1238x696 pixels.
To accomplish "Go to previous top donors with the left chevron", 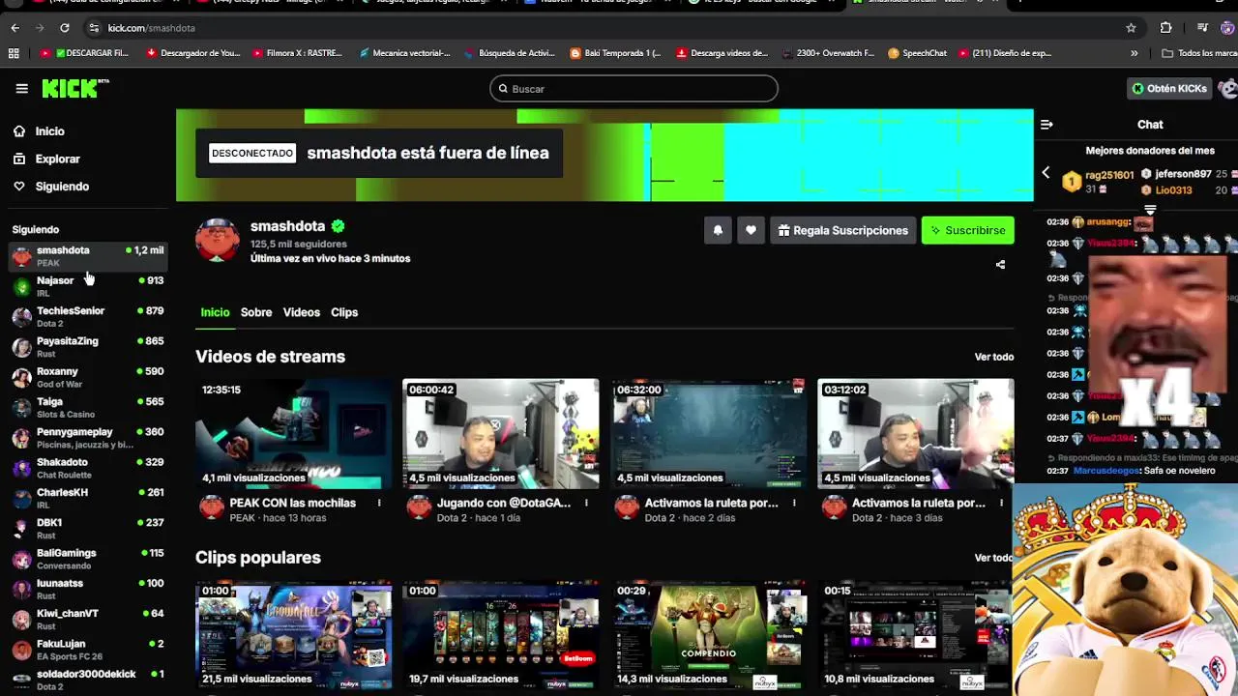I will click(1046, 172).
